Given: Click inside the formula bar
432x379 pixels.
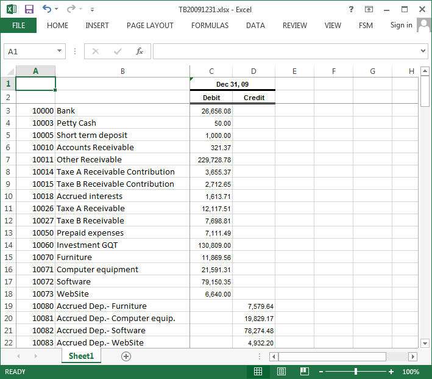Looking at the screenshot, I should (x=286, y=51).
